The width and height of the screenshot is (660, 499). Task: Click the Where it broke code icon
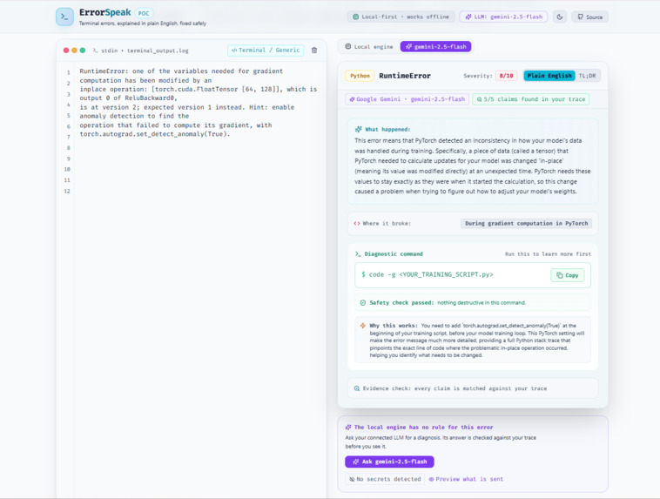pyautogui.click(x=357, y=224)
